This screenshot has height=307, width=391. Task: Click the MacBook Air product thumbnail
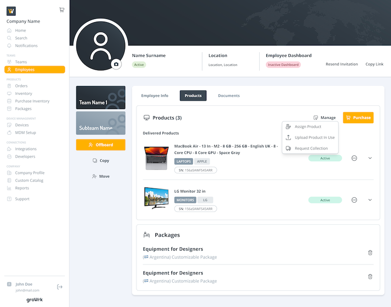click(x=156, y=158)
